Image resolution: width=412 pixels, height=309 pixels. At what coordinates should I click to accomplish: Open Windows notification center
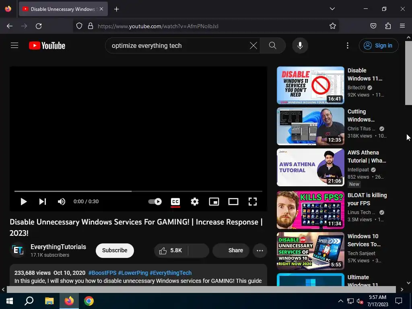(x=399, y=301)
